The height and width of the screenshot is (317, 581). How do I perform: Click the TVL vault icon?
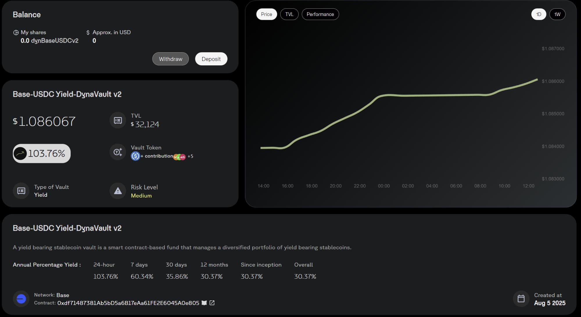tap(118, 120)
